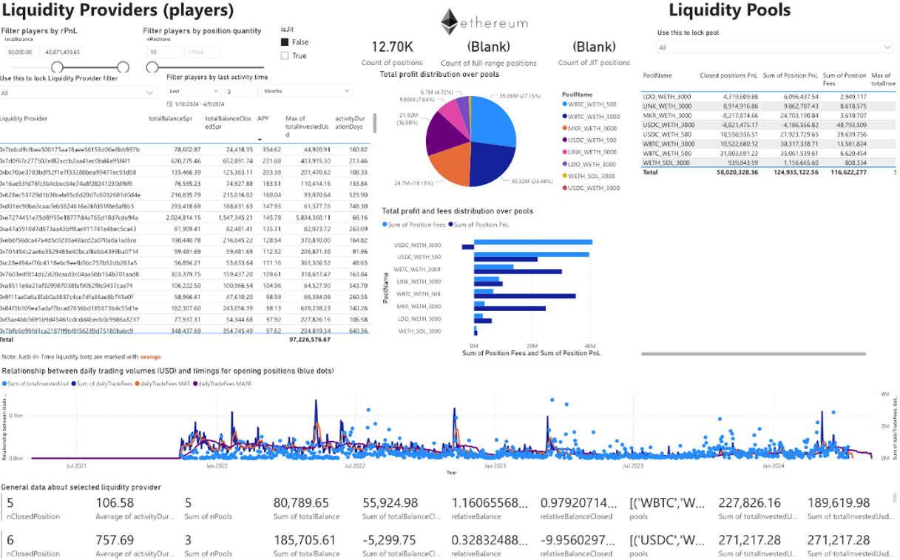Image resolution: width=900 pixels, height=560 pixels.
Task: Click the 80,789.65 Sum of totalBalance value
Action: pos(301,503)
